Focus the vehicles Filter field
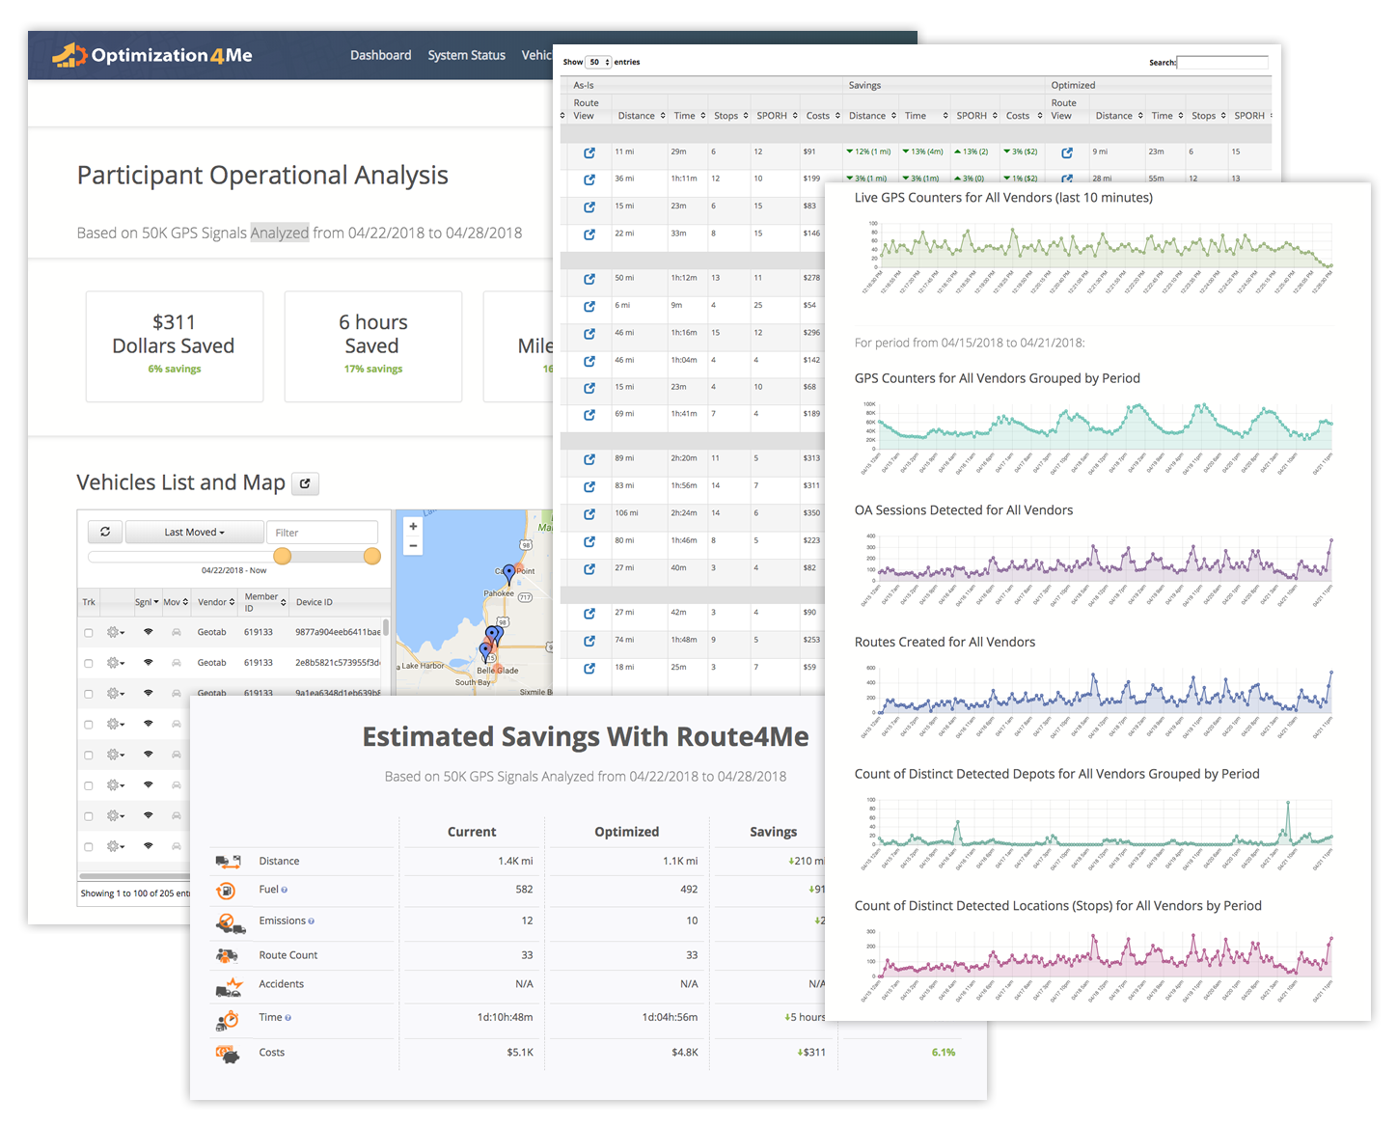The width and height of the screenshot is (1397, 1127). coord(322,532)
